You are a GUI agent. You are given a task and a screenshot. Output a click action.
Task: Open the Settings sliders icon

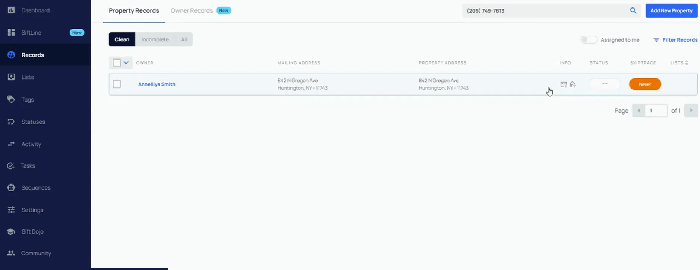click(11, 210)
